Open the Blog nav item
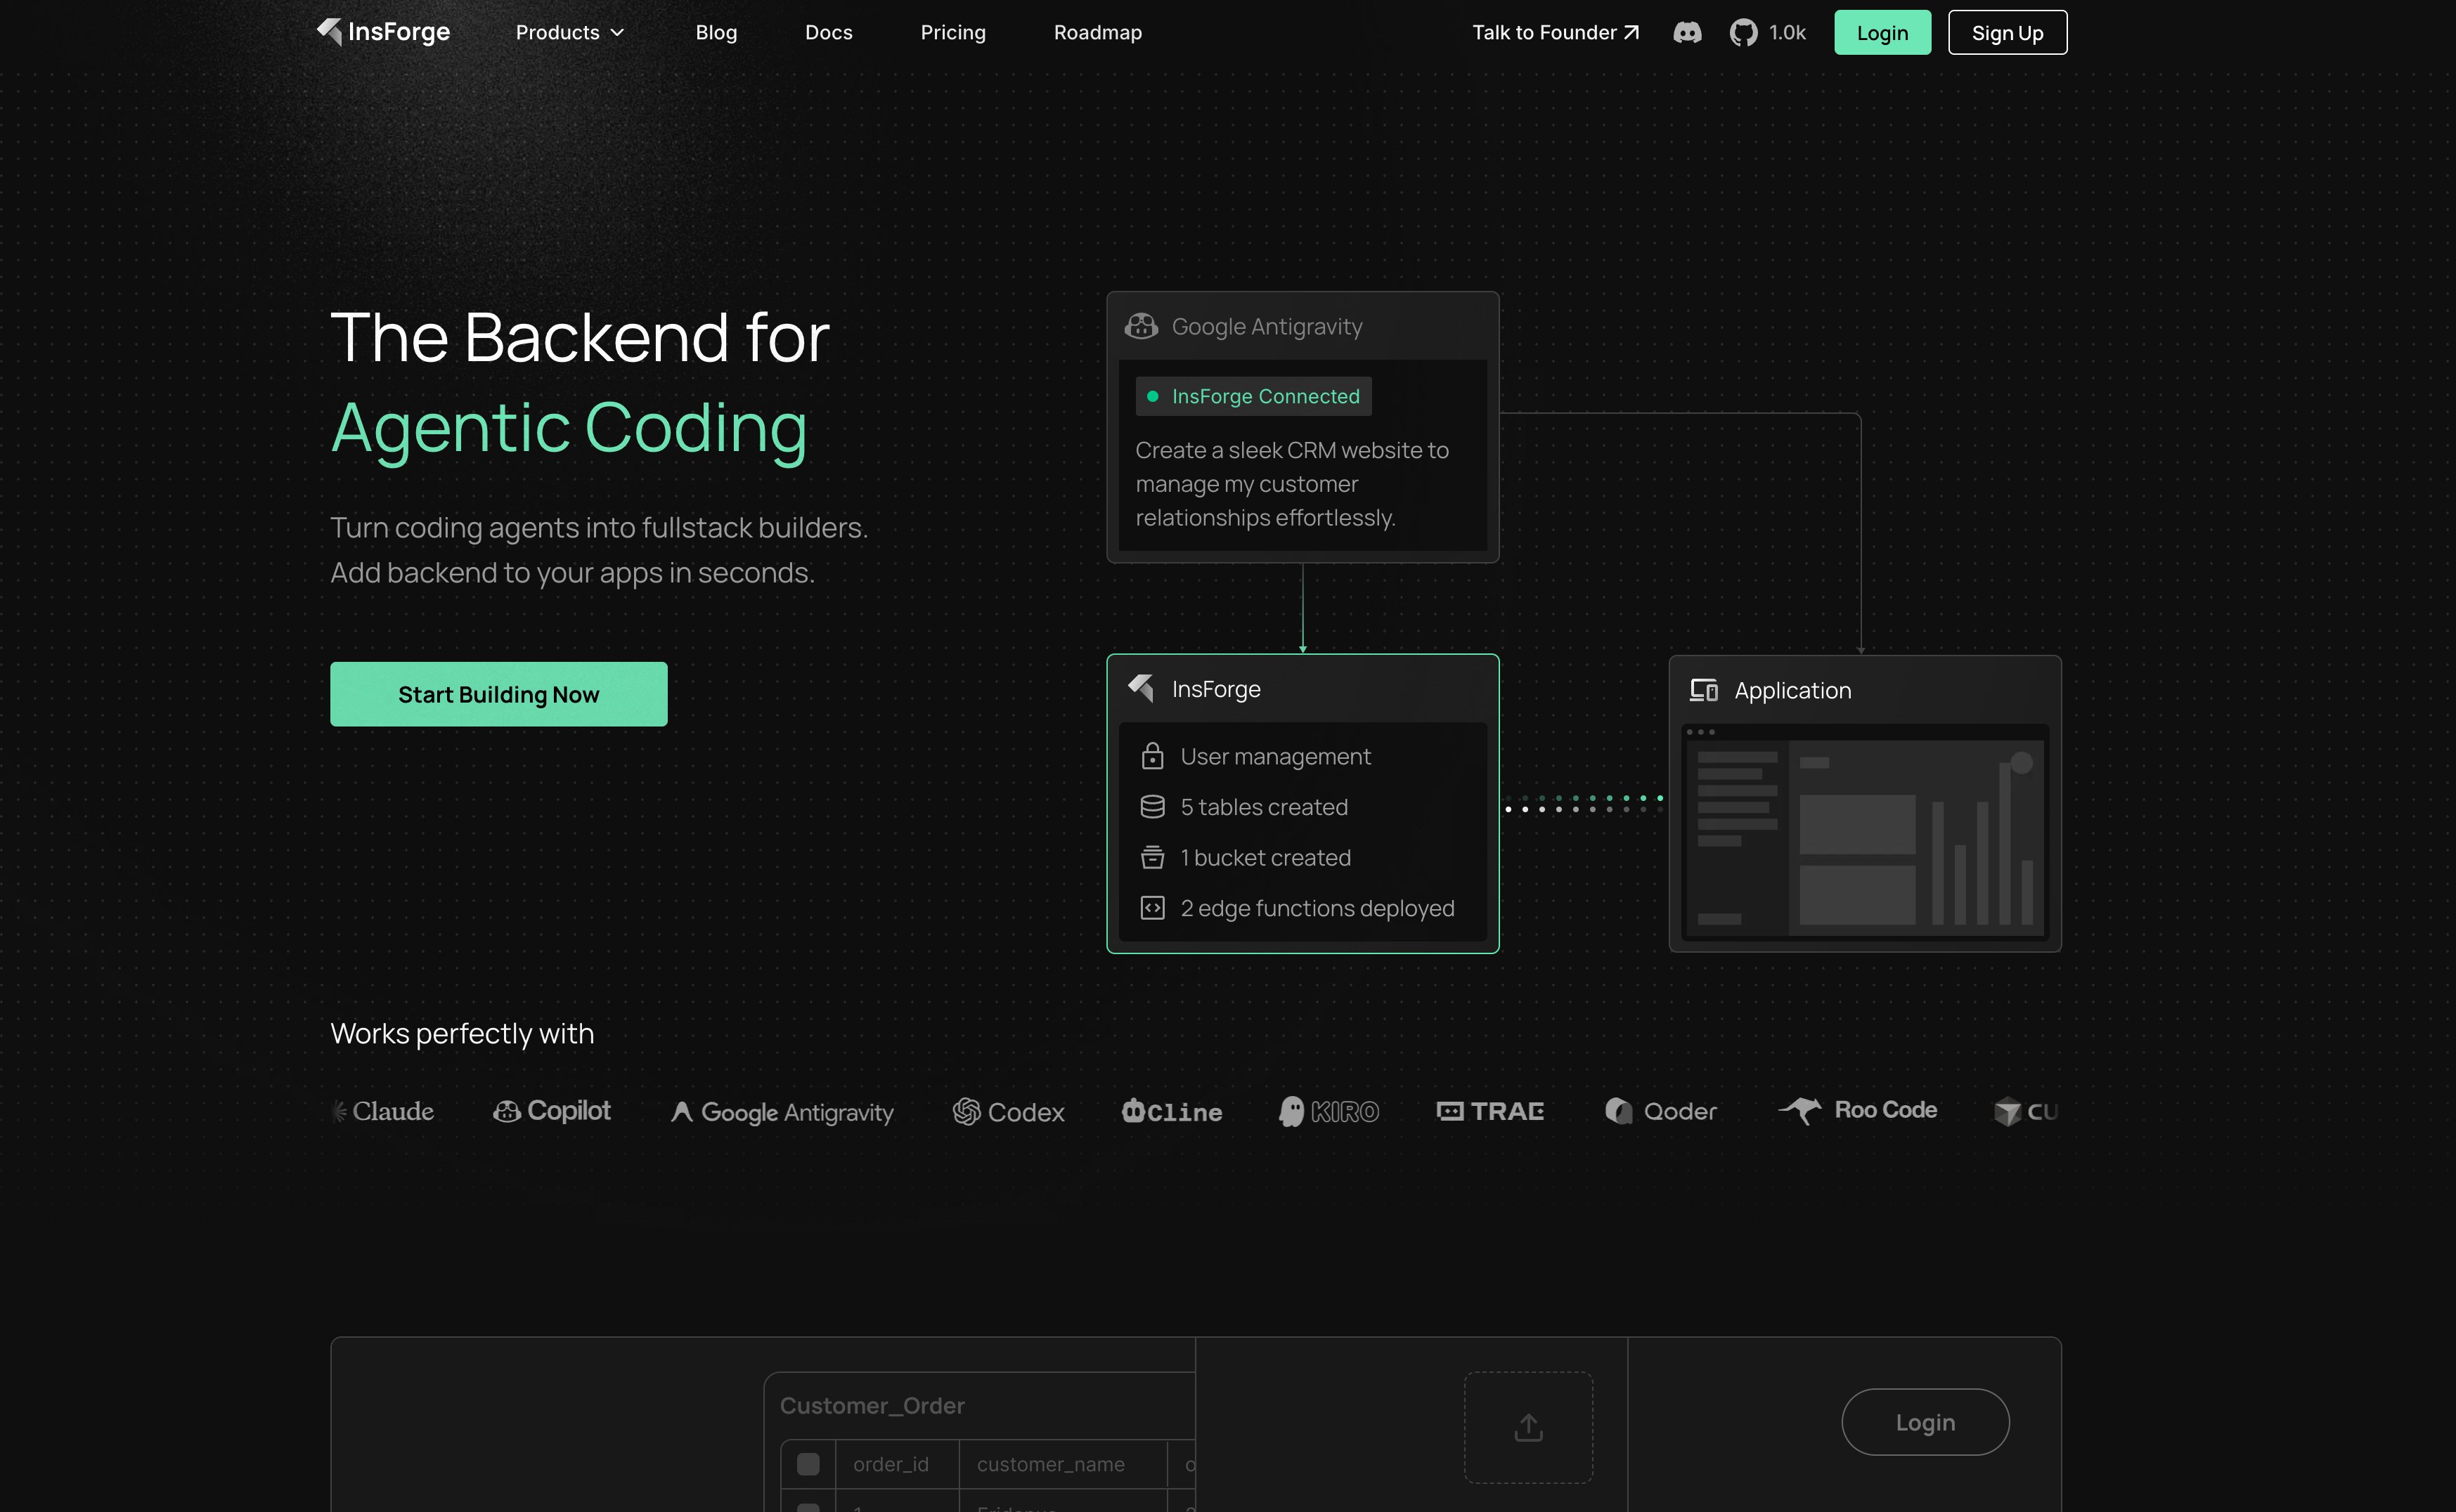The width and height of the screenshot is (2456, 1512). coord(716,33)
